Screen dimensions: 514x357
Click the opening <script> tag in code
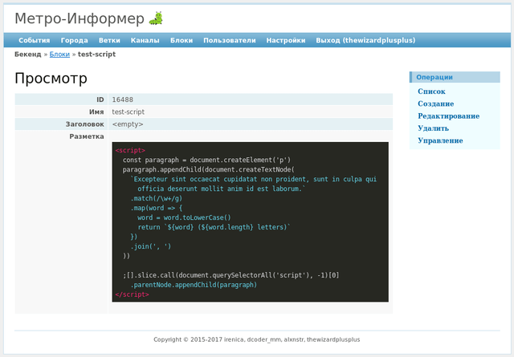[130, 150]
